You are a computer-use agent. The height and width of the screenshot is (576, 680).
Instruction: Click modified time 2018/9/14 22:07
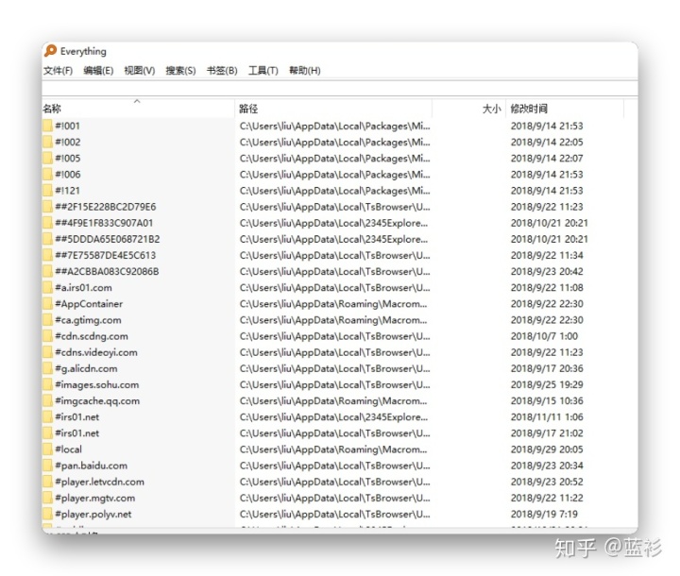pos(547,159)
